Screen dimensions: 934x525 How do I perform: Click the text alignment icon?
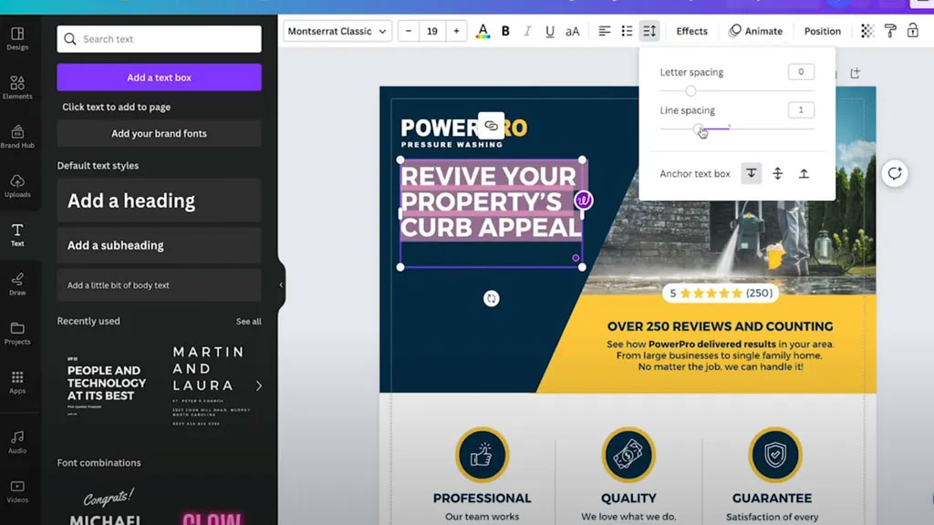click(604, 31)
